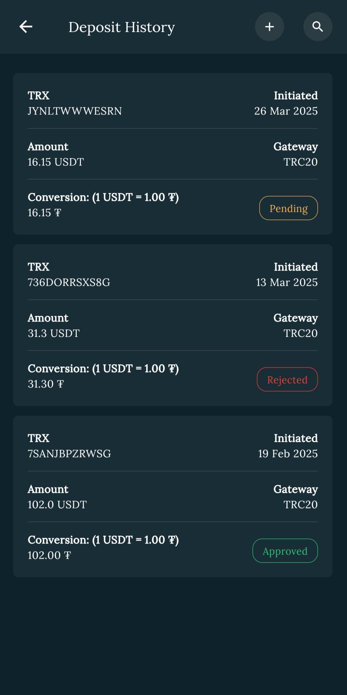
Task: Select transaction ID 7SANJBPZRWSG
Action: point(69,454)
